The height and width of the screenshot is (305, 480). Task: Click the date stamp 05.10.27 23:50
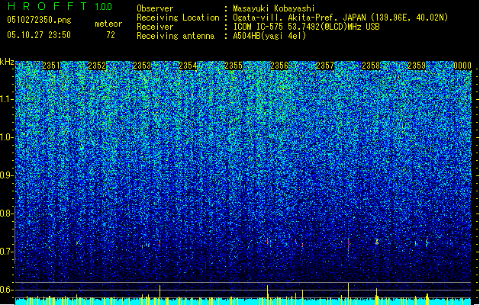pyautogui.click(x=39, y=35)
